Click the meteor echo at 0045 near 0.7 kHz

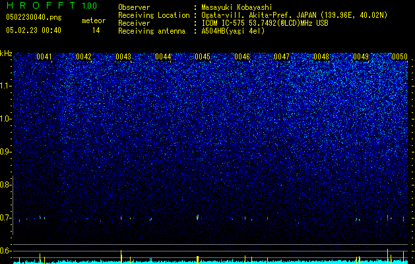(197, 217)
